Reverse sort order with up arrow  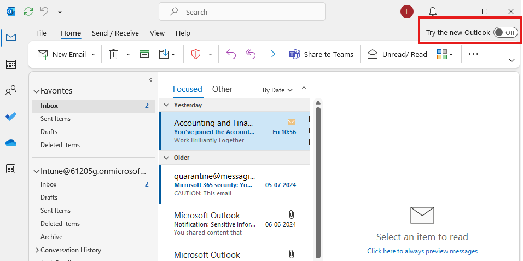click(304, 90)
